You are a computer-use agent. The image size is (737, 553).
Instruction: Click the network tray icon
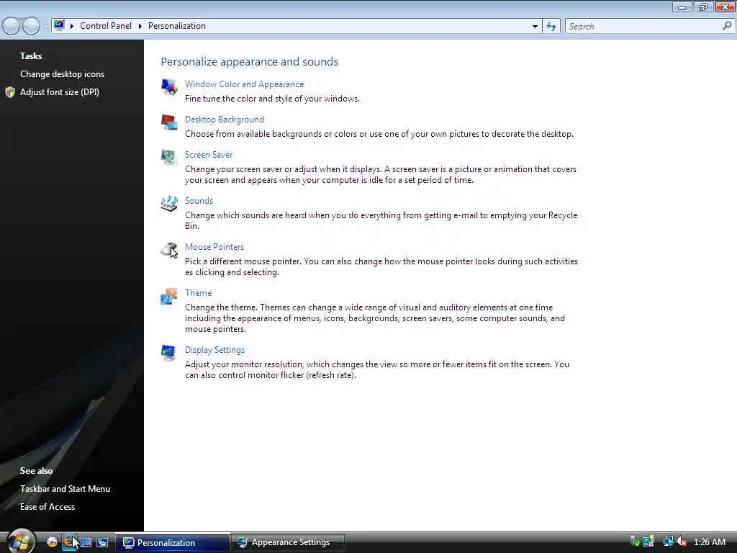tap(668, 541)
